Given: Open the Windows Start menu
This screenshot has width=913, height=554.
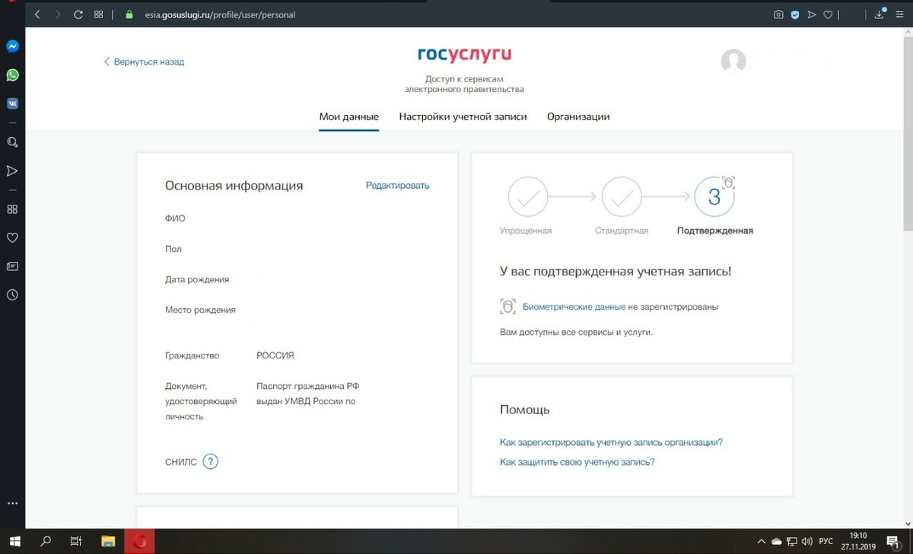Looking at the screenshot, I should 15,541.
